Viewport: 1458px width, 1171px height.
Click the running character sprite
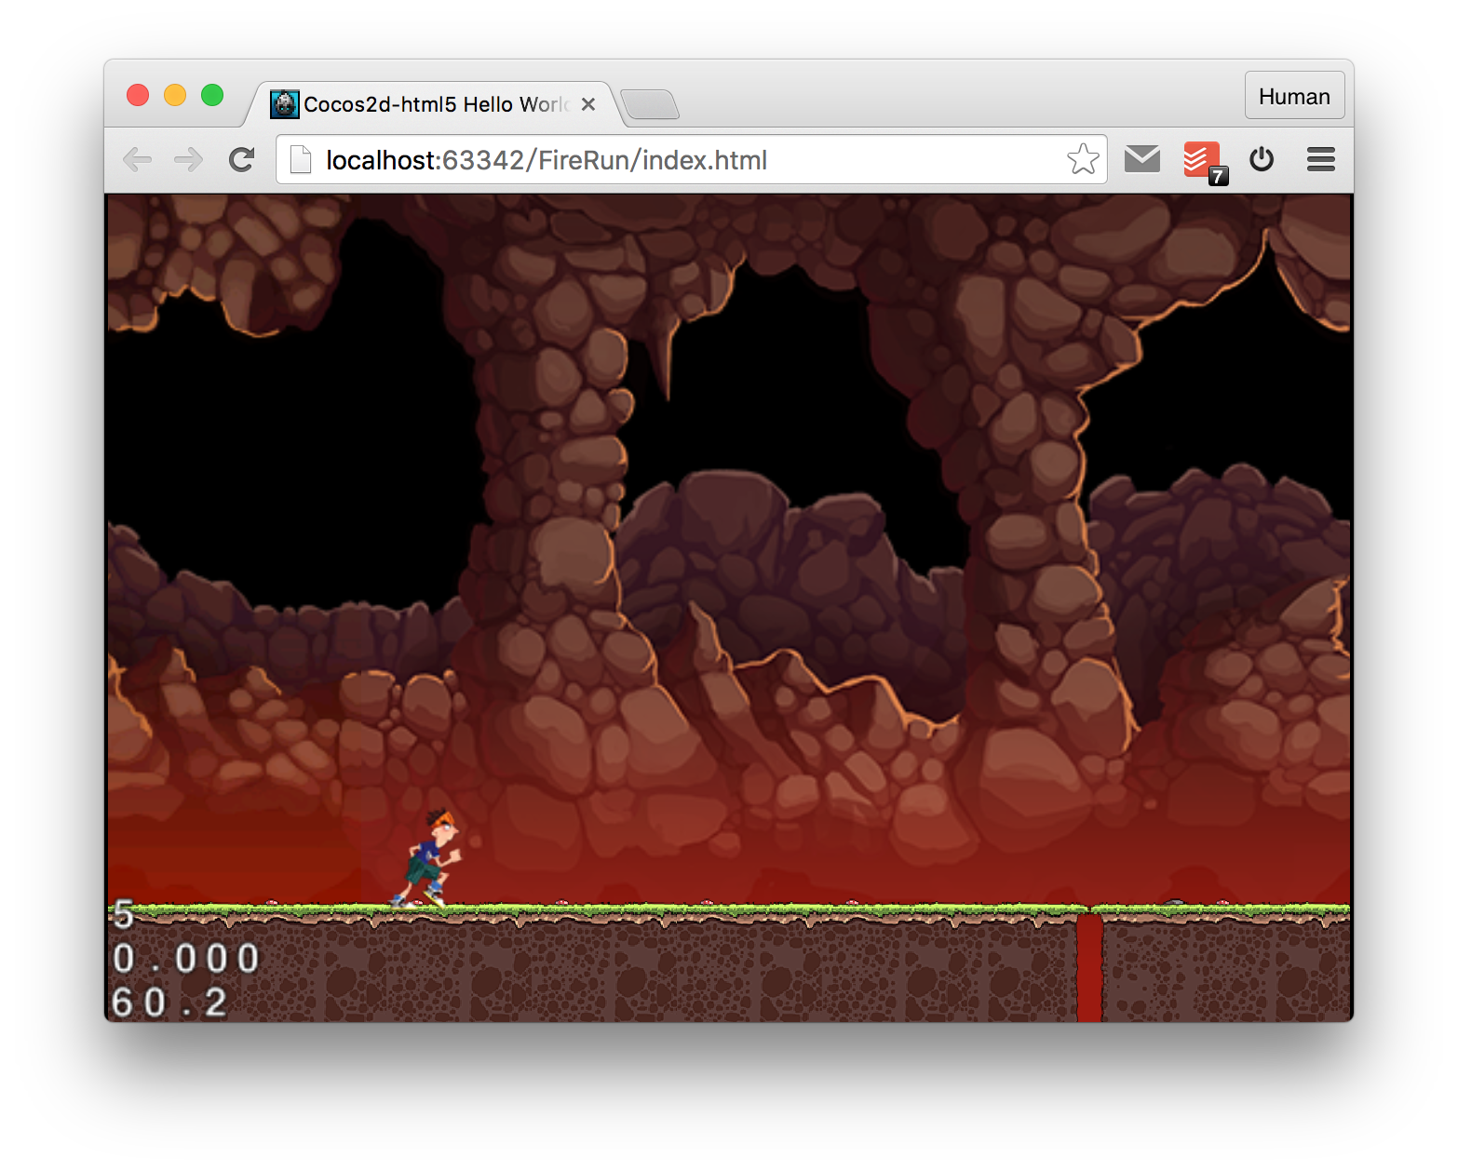tap(429, 858)
